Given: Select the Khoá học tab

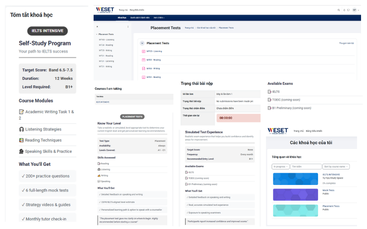Looking at the screenshot, I should tap(122, 18).
